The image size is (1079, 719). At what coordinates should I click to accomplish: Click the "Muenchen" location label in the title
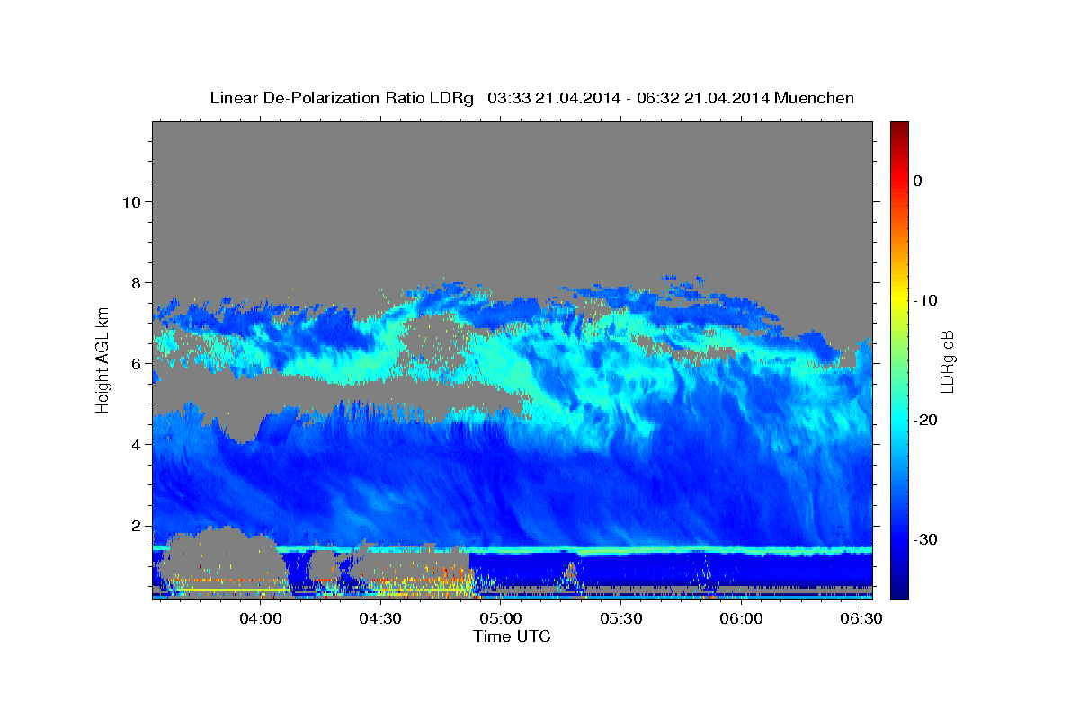pyautogui.click(x=815, y=98)
